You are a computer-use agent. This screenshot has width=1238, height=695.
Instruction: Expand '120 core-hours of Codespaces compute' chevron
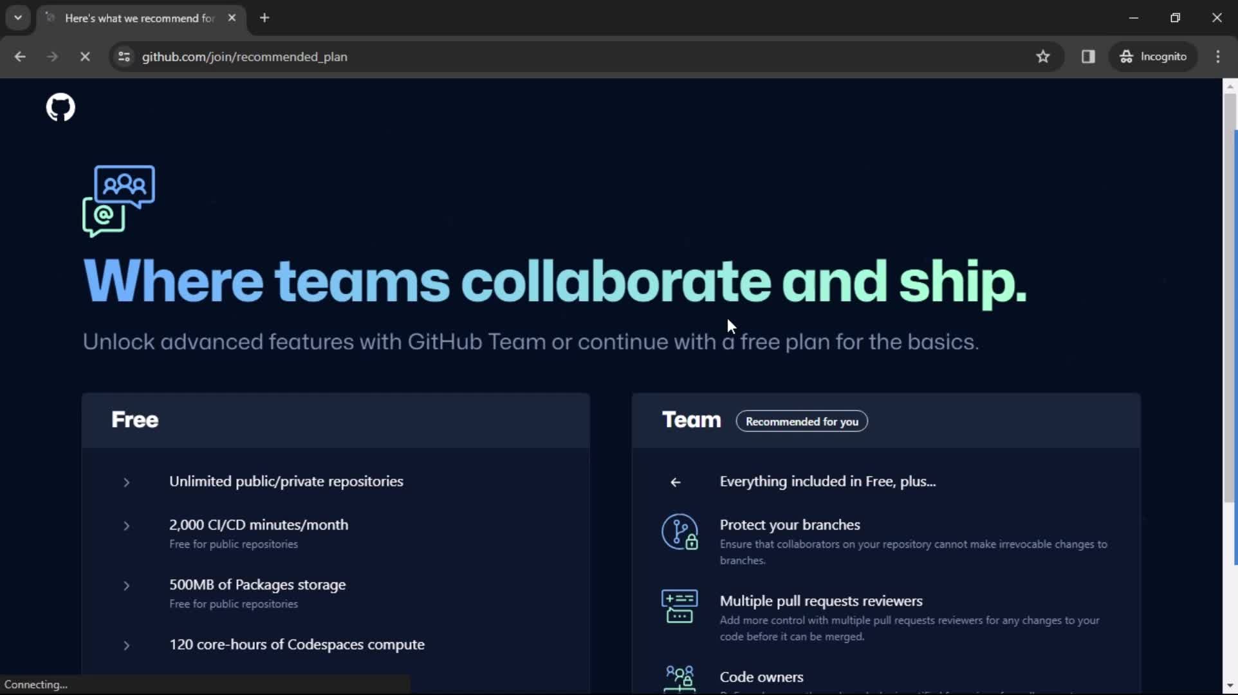pyautogui.click(x=127, y=645)
